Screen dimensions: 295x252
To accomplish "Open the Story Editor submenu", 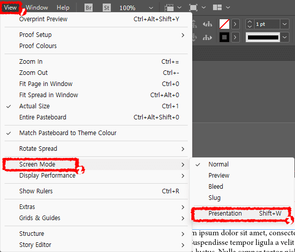I will [96, 245].
